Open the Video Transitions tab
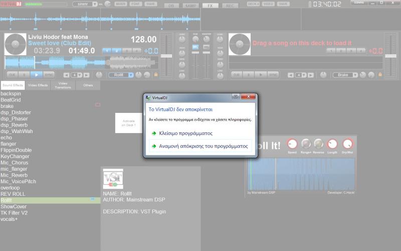Image resolution: width=401 pixels, height=251 pixels. click(x=63, y=85)
